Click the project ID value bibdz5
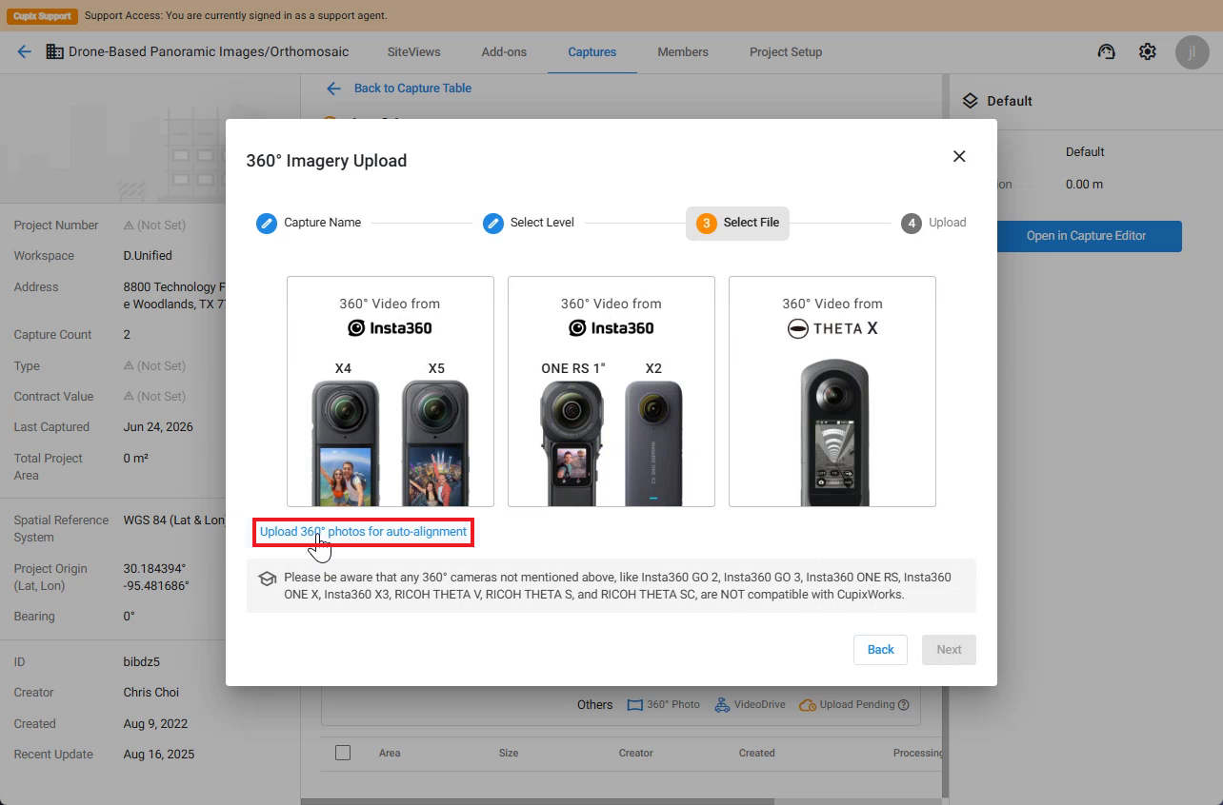 pos(142,662)
